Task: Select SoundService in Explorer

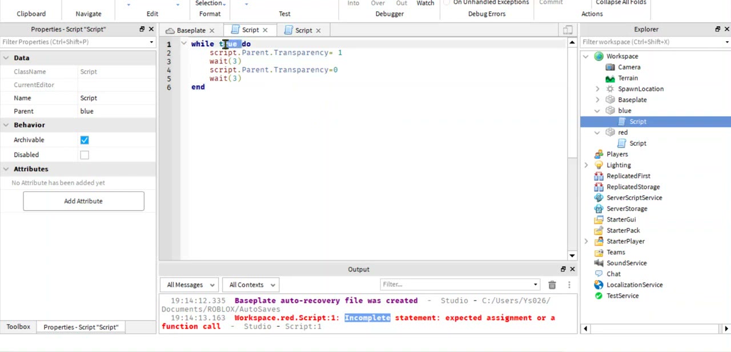Action: point(626,263)
